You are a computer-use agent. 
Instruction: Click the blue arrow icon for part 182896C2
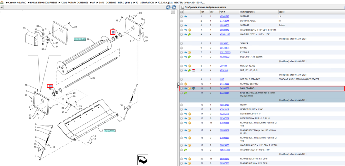click(186, 25)
